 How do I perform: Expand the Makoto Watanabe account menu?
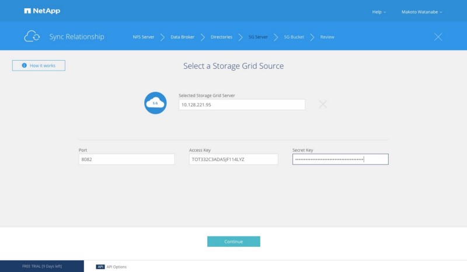[422, 12]
